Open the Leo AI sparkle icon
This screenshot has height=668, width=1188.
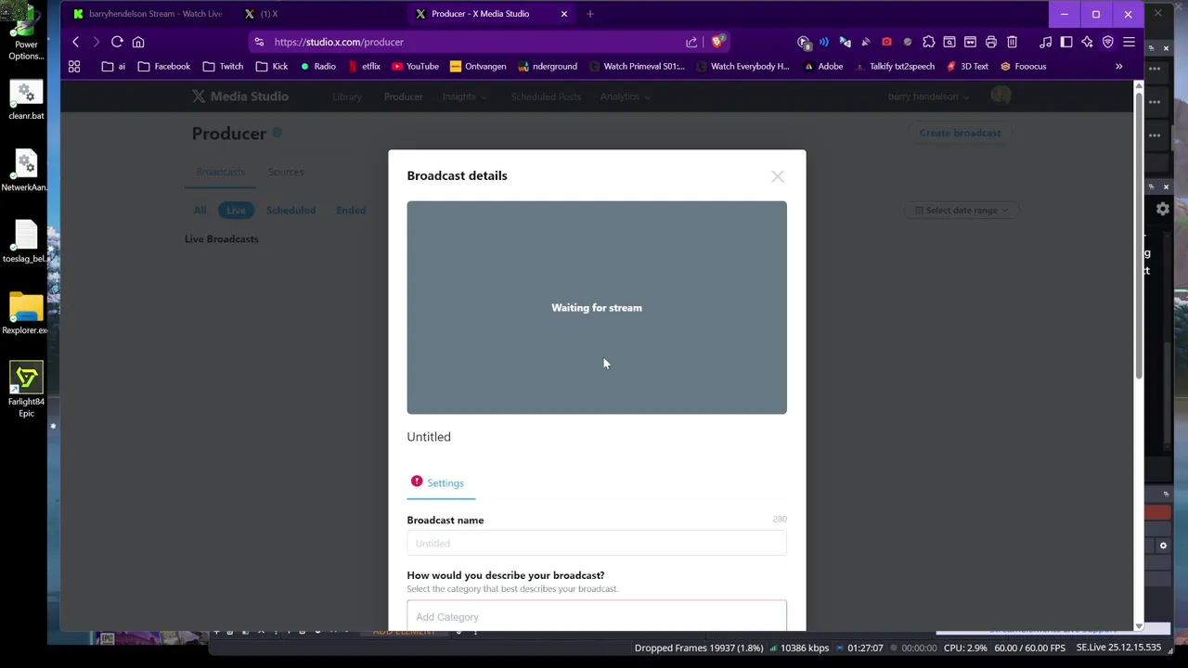click(x=1087, y=42)
